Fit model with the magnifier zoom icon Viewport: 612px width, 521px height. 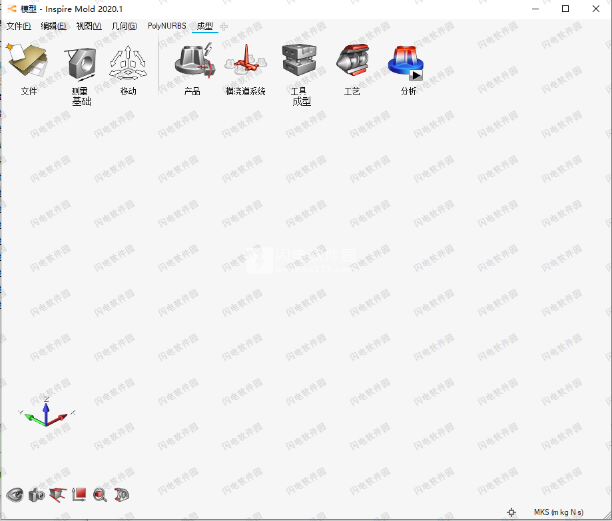(x=101, y=495)
